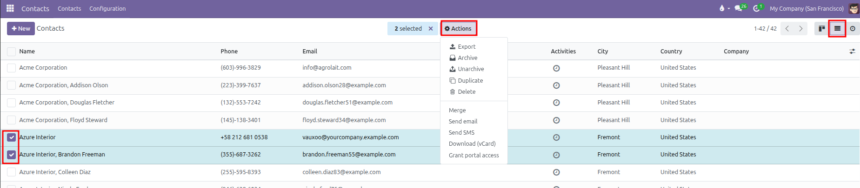
Task: Click email colleen.diaz83@example.com
Action: point(341,172)
